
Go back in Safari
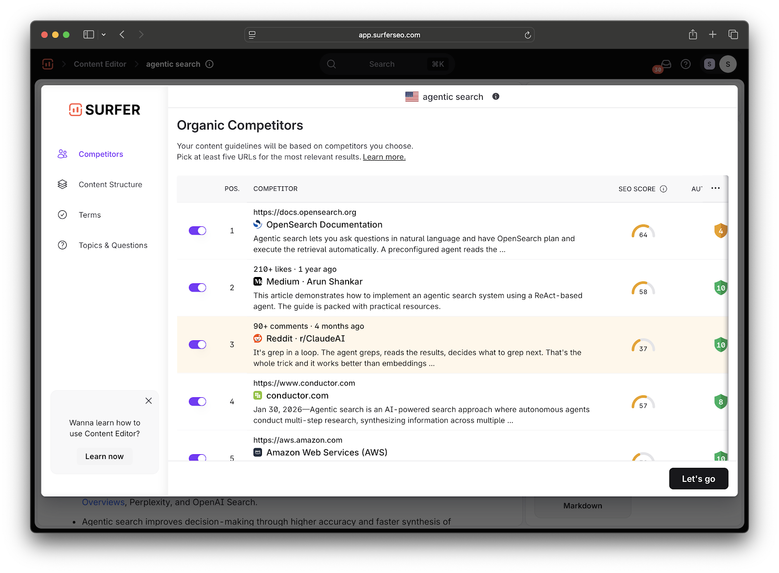tap(122, 35)
